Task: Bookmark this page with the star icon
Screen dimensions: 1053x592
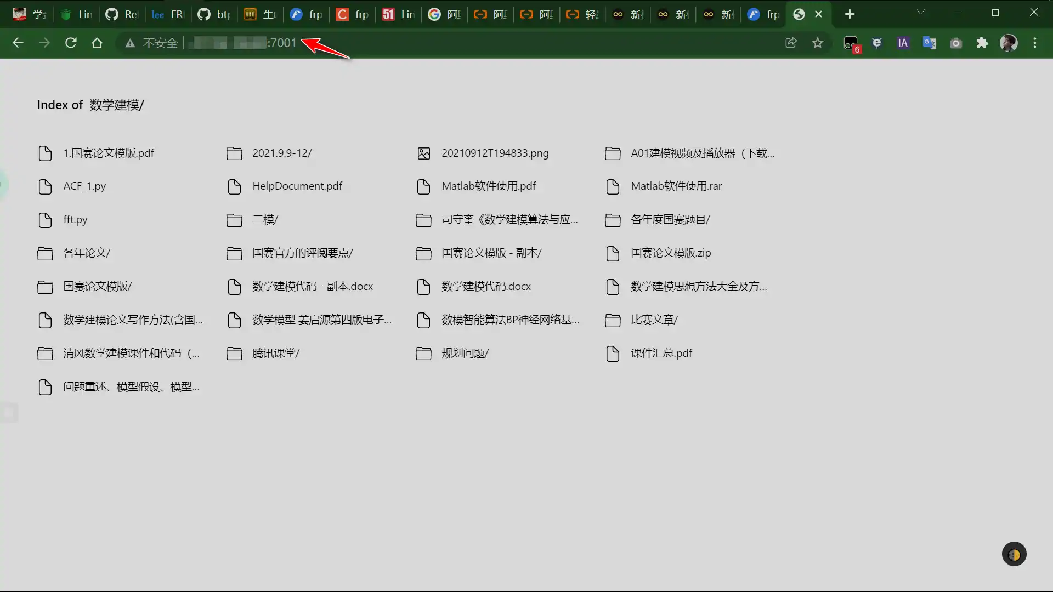Action: coord(818,43)
